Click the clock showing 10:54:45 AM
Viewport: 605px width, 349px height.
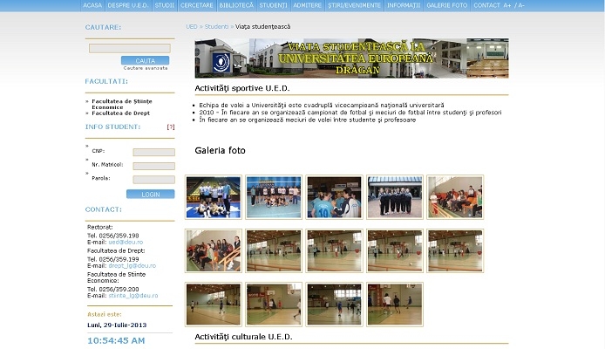116,340
